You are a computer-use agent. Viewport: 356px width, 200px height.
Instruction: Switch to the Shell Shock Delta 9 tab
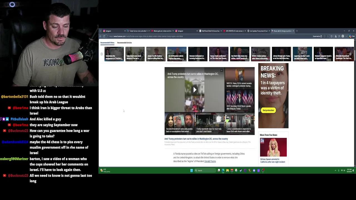tap(211, 31)
